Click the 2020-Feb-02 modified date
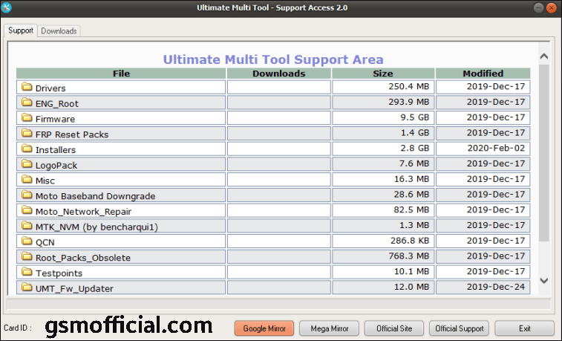 (496, 148)
